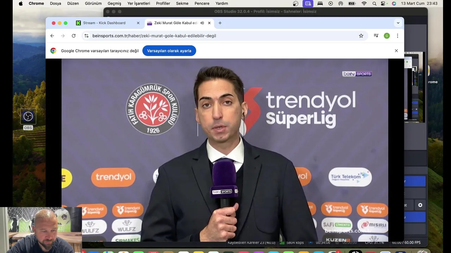This screenshot has width=451, height=253.
Task: Open the Apple menu
Action: tap(20, 4)
